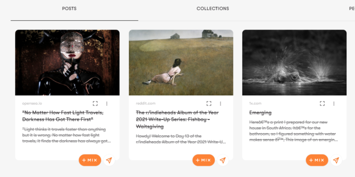Screen dimensions: 355x177
Task: Share the Emerging post via send icon
Action: click(336, 160)
